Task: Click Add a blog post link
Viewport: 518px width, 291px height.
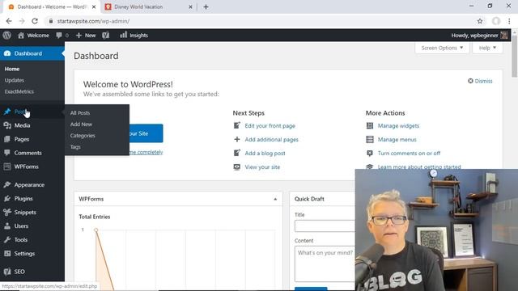Action: click(x=265, y=153)
